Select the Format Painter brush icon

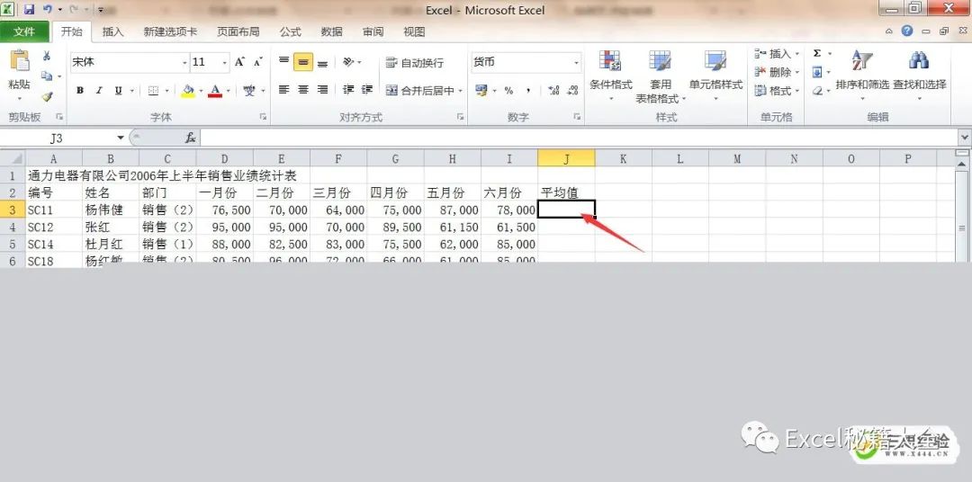coord(47,96)
